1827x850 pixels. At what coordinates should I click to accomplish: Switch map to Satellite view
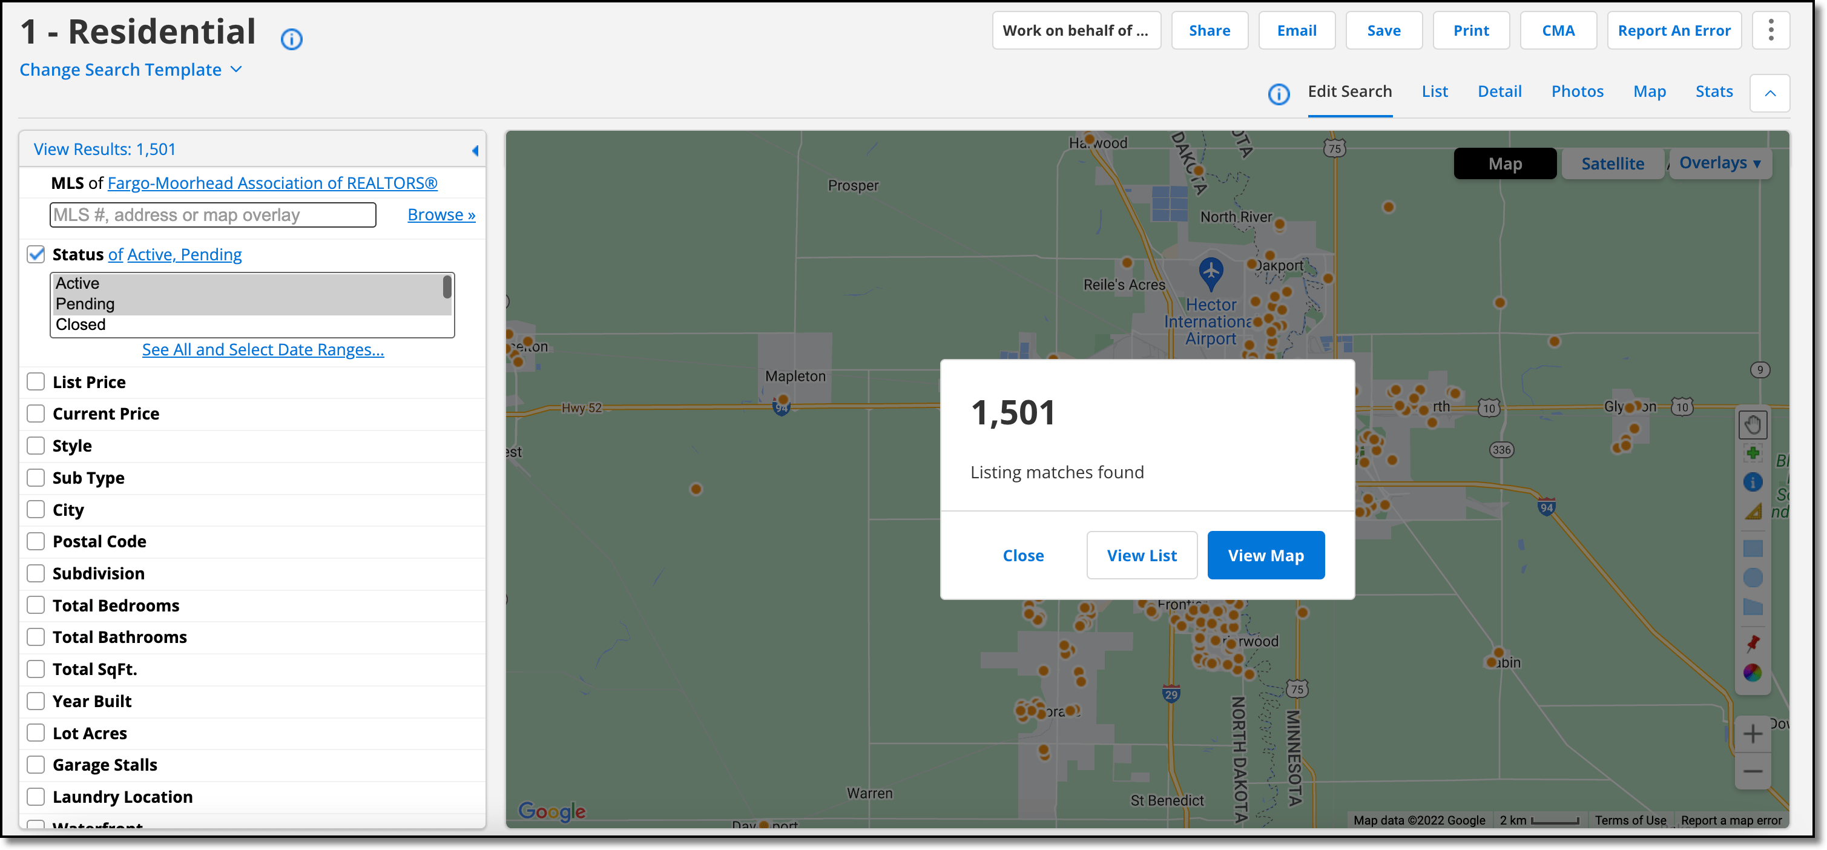click(x=1612, y=164)
